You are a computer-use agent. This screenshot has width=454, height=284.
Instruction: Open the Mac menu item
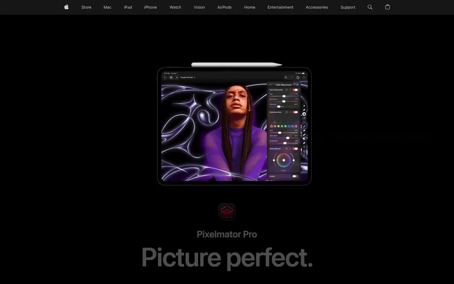[107, 7]
